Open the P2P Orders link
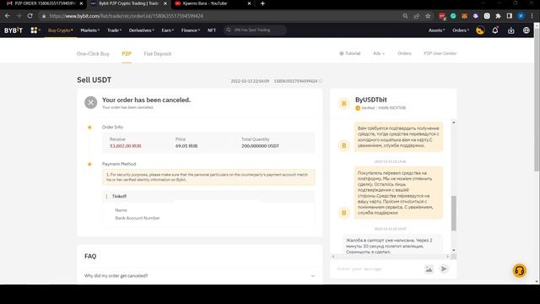This screenshot has height=304, width=540. click(x=404, y=53)
